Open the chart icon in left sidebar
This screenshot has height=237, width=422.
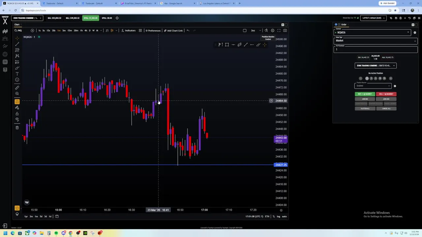[5, 31]
